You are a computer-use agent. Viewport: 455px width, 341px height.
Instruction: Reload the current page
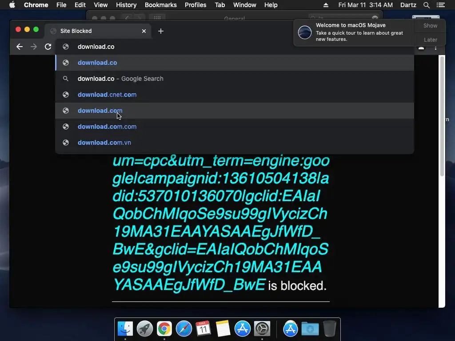pos(48,47)
